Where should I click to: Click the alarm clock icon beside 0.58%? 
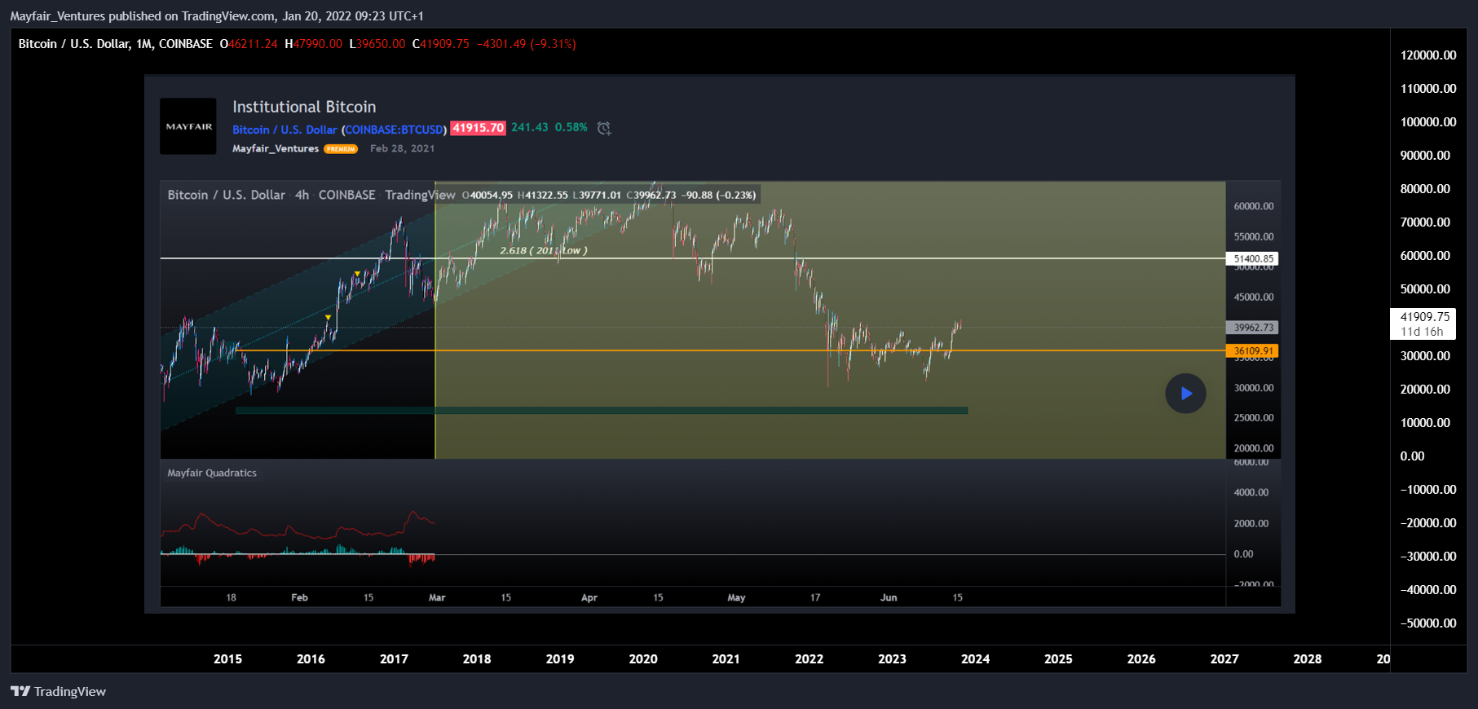604,128
